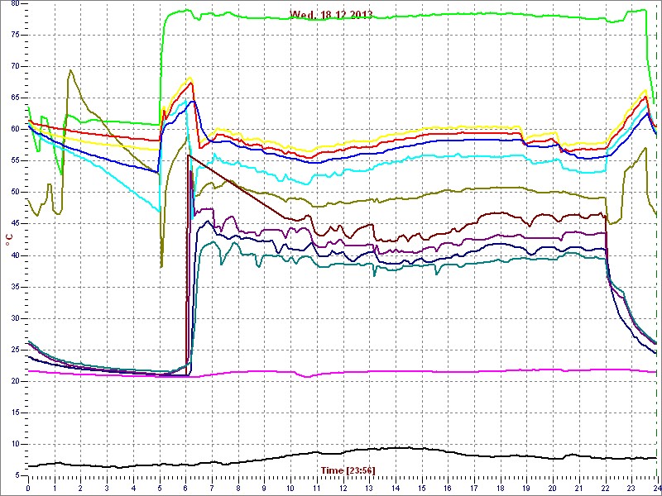Click temperature label '65' on the vertical axis

[15, 98]
